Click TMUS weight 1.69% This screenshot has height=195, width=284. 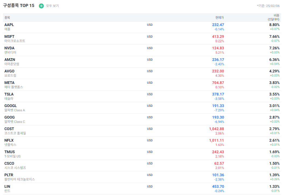pyautogui.click(x=274, y=152)
